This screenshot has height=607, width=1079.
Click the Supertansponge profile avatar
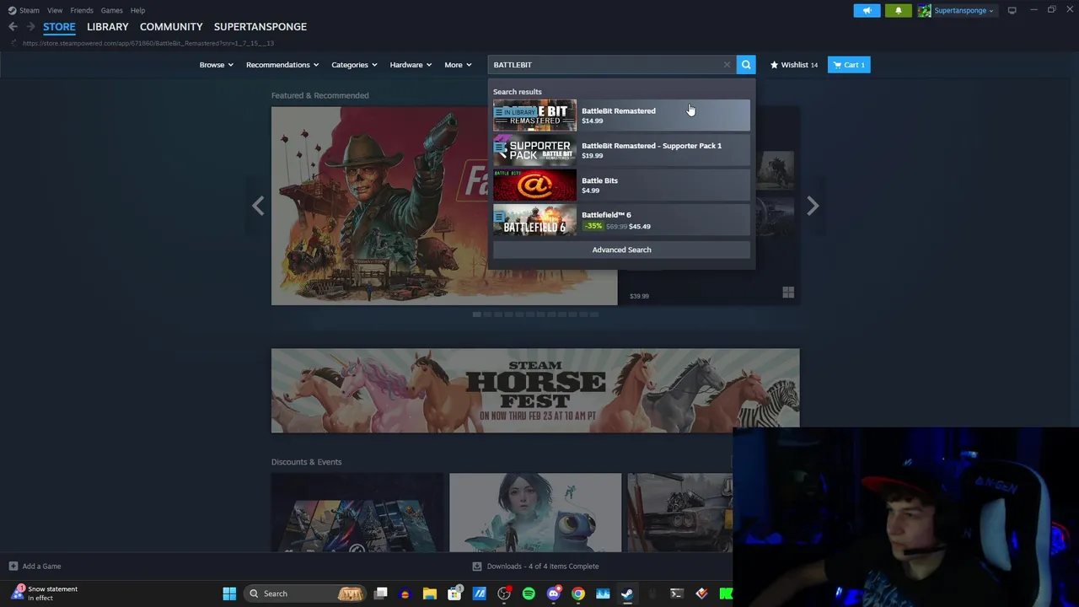(x=925, y=10)
